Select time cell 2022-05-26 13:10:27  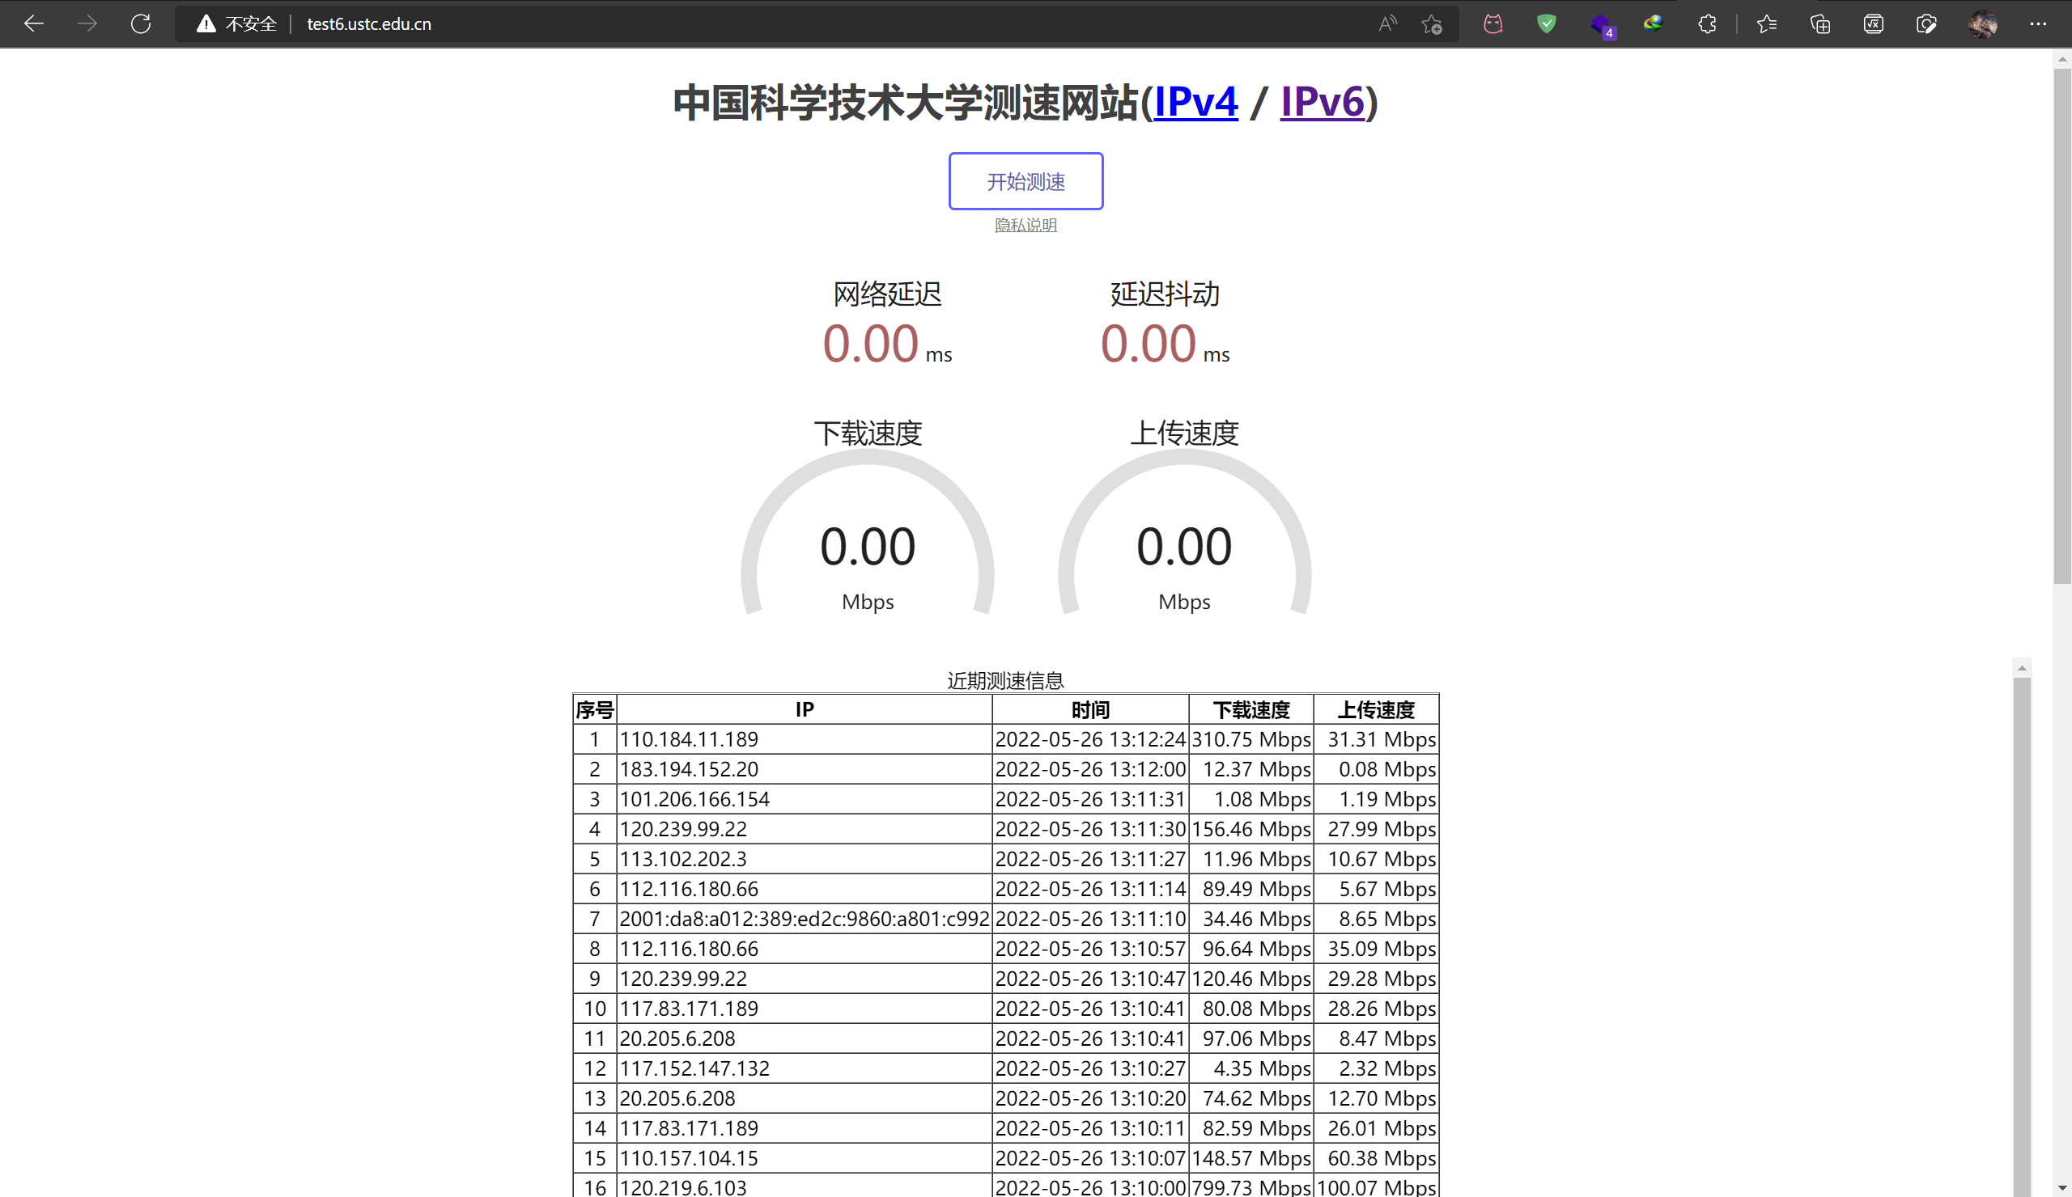click(1090, 1068)
